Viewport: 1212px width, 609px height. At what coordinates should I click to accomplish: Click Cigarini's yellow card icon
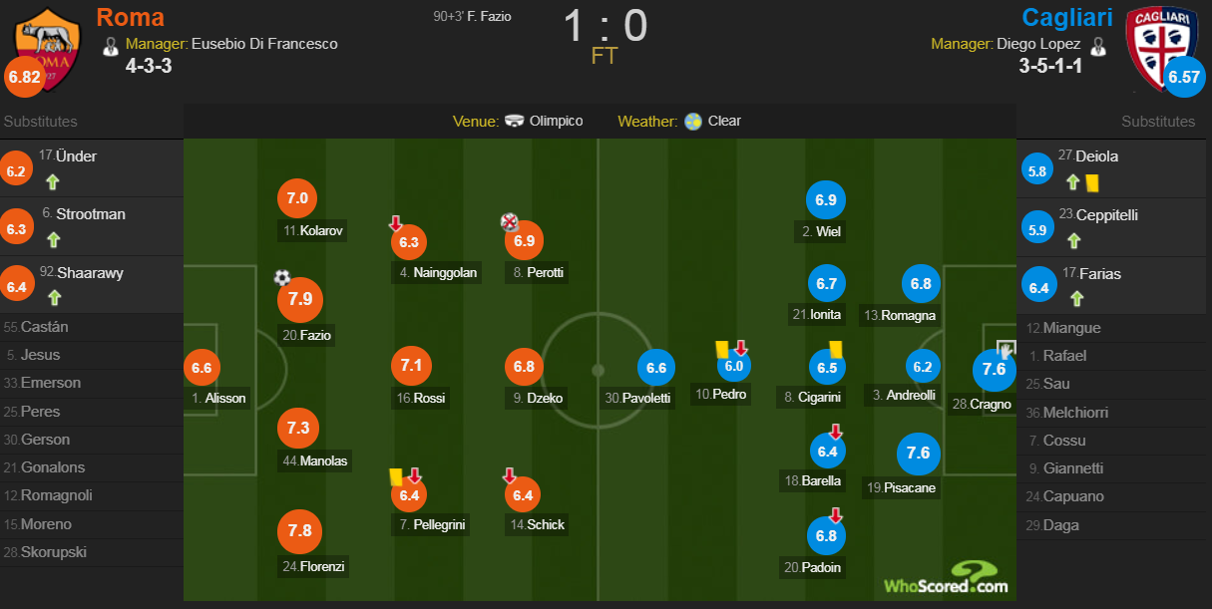click(x=836, y=349)
